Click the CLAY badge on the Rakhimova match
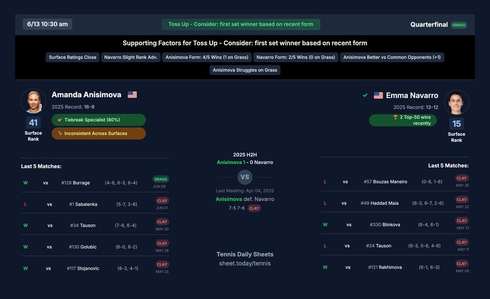 (462, 264)
